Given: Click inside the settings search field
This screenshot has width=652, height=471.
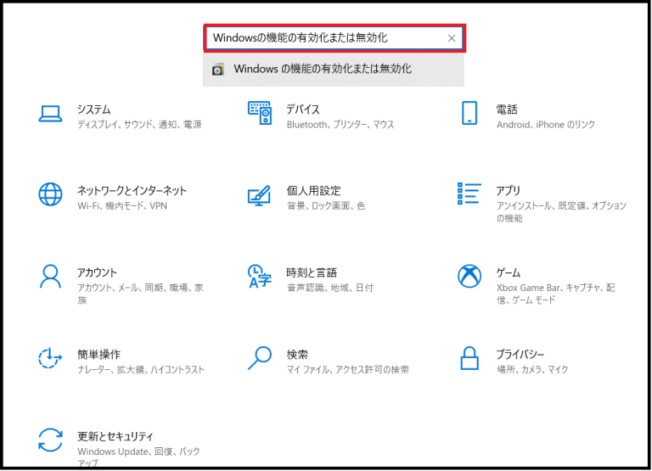Looking at the screenshot, I should point(334,38).
